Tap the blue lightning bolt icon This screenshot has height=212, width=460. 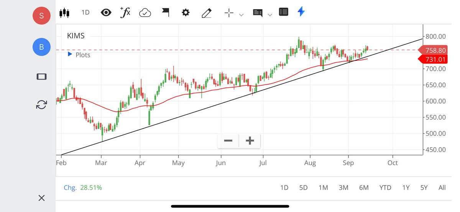pyautogui.click(x=301, y=12)
